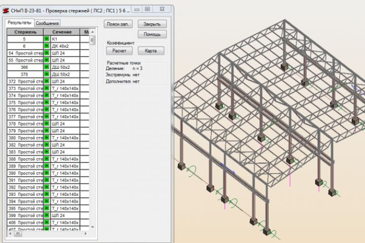Click the Расчет coefficient button
The width and height of the screenshot is (365, 243).
click(x=119, y=51)
